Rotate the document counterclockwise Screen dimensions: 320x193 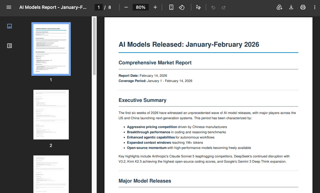click(182, 7)
